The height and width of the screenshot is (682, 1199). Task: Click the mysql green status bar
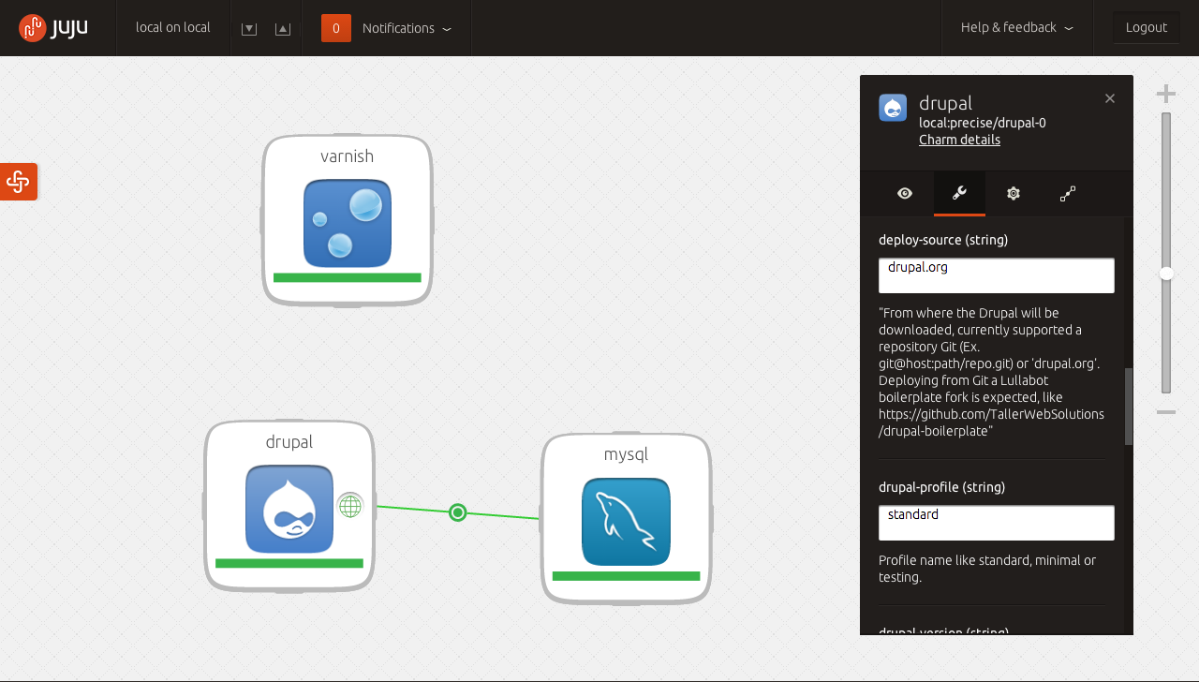click(627, 575)
